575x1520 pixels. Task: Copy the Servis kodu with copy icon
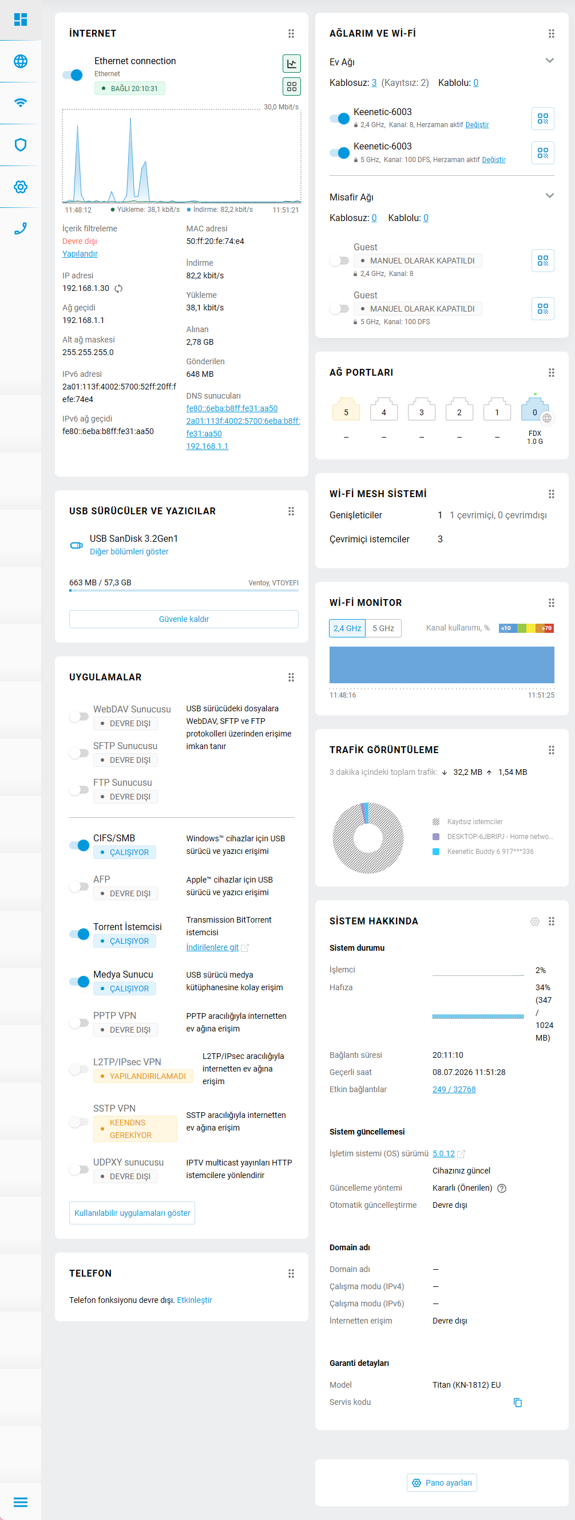(x=518, y=1403)
